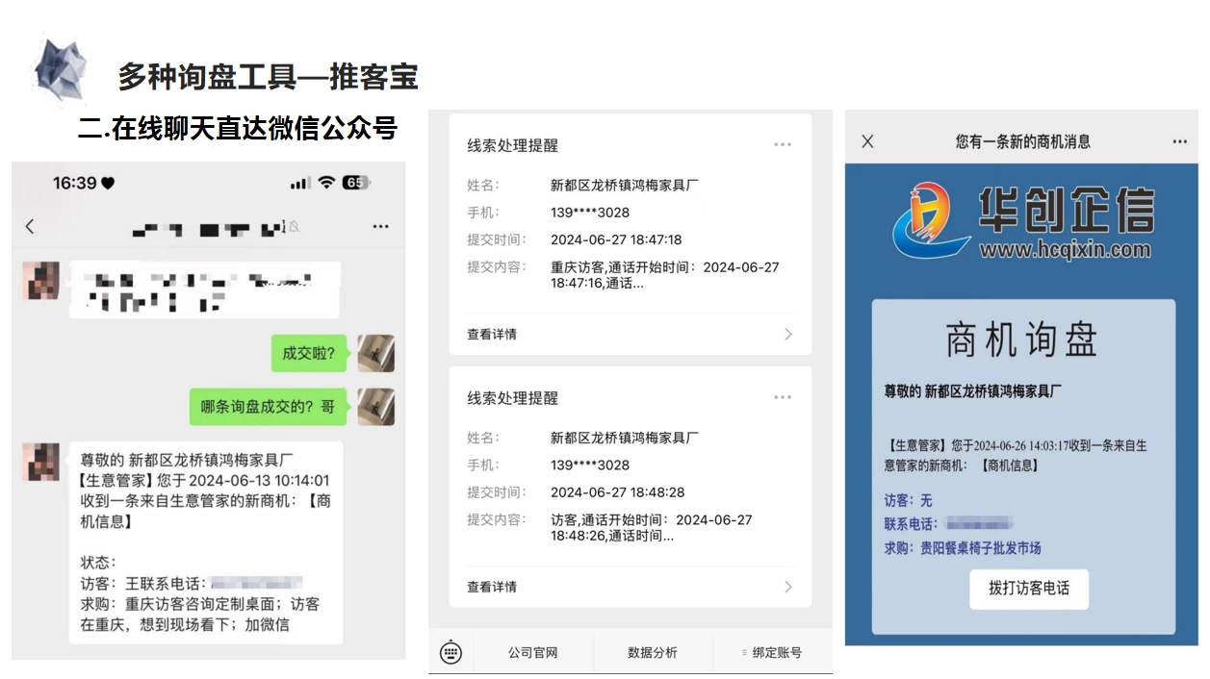Open more options on second 线索处理提醒 card
Image resolution: width=1210 pixels, height=679 pixels.
(x=782, y=397)
